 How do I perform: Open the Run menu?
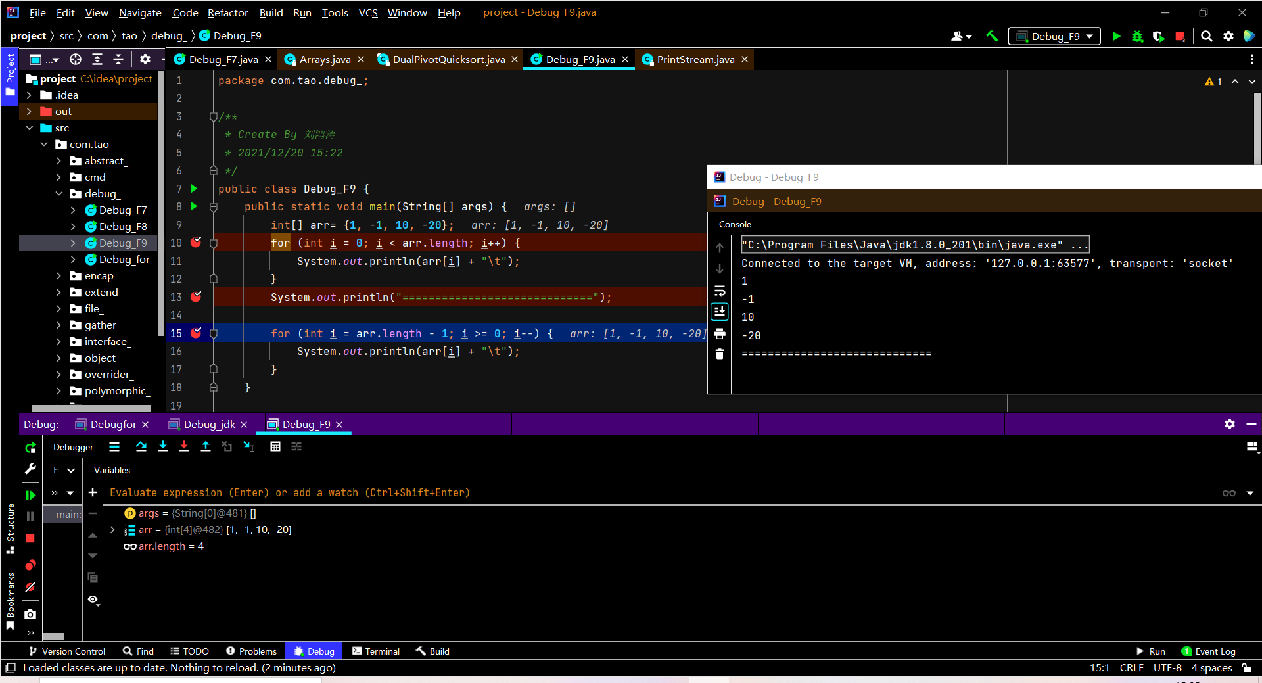302,12
